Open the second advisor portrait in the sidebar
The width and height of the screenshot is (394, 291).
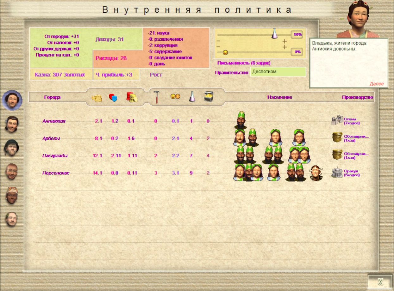pyautogui.click(x=12, y=124)
